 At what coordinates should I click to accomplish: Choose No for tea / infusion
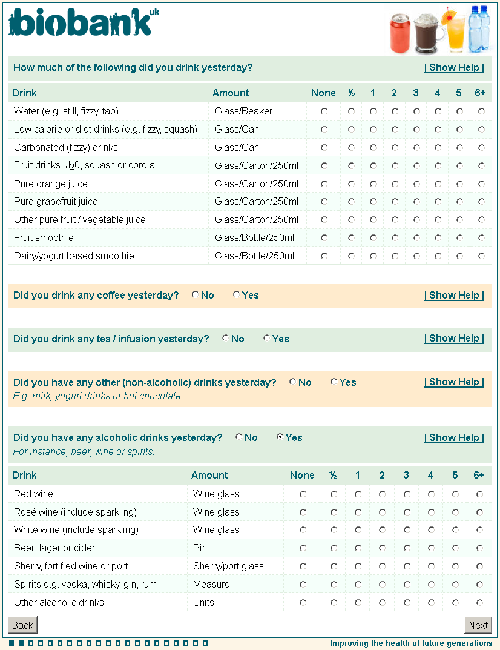click(x=226, y=339)
